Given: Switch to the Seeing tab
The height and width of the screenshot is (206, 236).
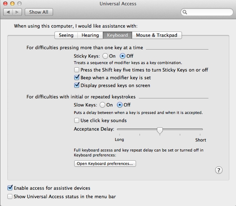Looking at the screenshot, I should point(66,35).
